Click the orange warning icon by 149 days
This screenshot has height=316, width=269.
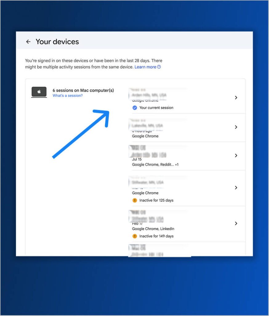coord(135,236)
